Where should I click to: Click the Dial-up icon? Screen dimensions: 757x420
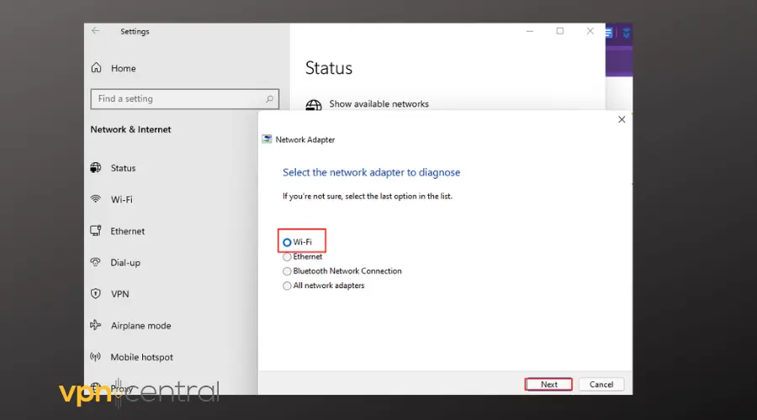coord(96,262)
